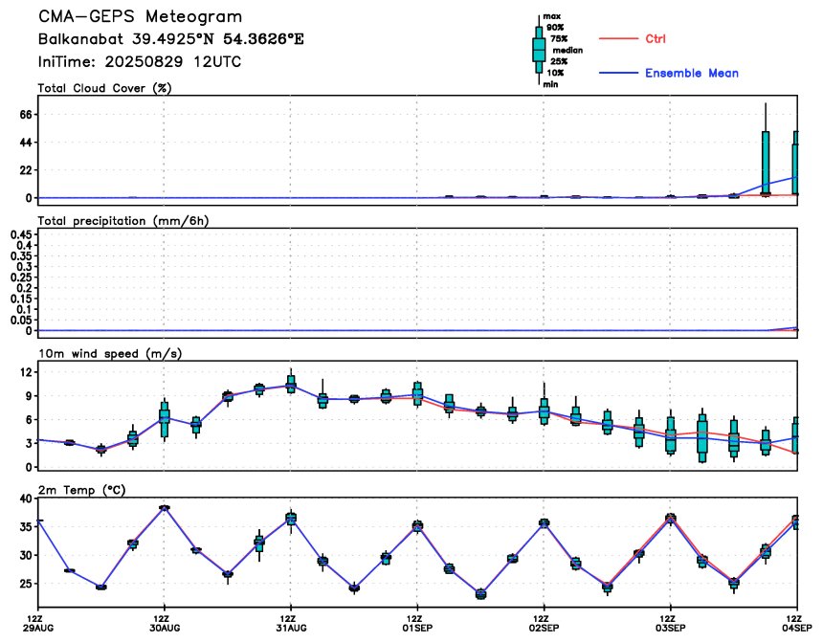Click the Balkanabat coordinates line
This screenshot has width=823, height=643.
170,39
